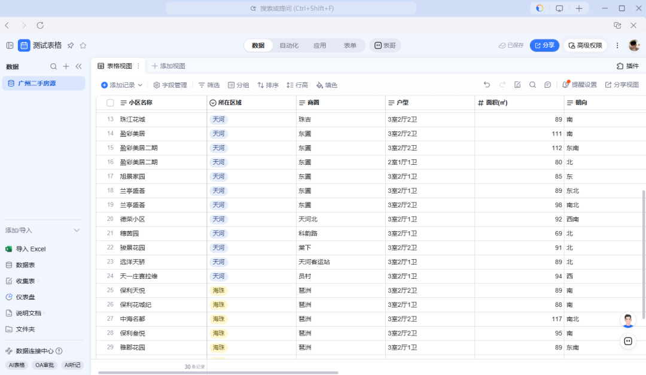646x375 pixels.
Task: Switch to the 自动化 tab
Action: (289, 45)
